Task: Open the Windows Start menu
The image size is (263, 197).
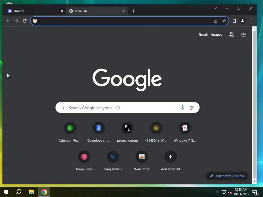Action: pos(6,192)
